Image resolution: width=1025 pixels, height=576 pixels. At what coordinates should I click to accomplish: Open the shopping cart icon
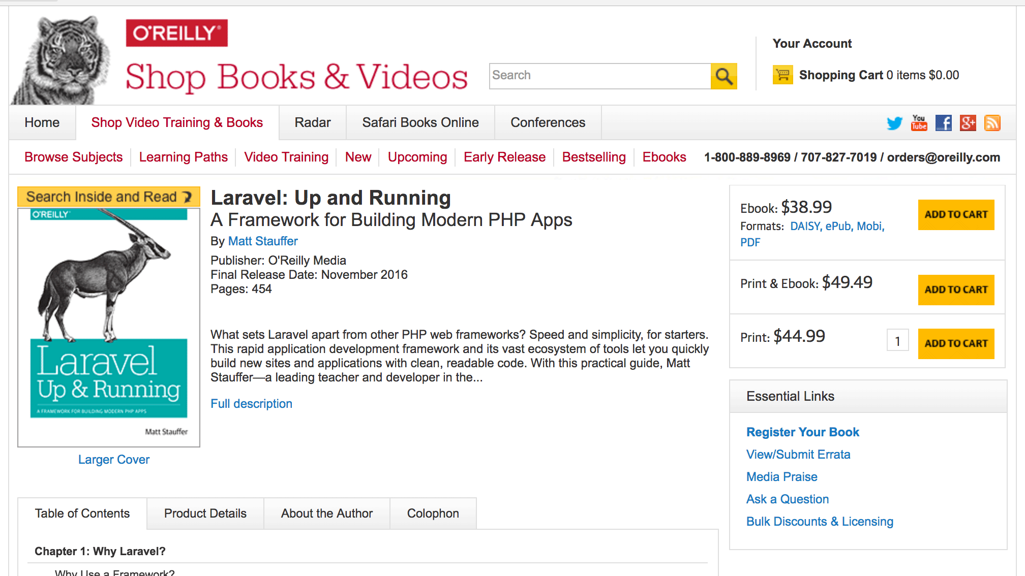[x=782, y=75]
